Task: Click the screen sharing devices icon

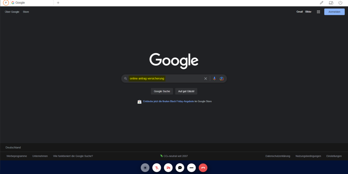Action: point(331,3)
